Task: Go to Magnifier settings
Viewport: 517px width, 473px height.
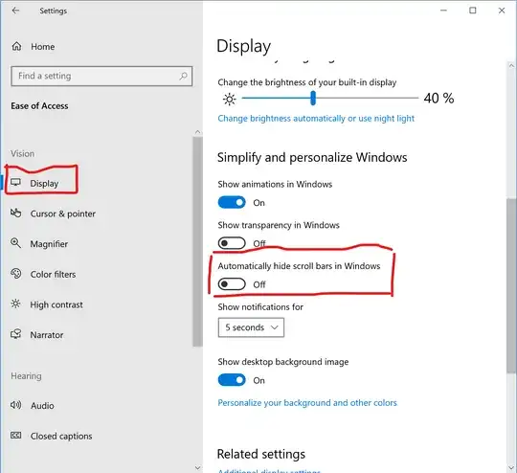Action: pyautogui.click(x=49, y=244)
